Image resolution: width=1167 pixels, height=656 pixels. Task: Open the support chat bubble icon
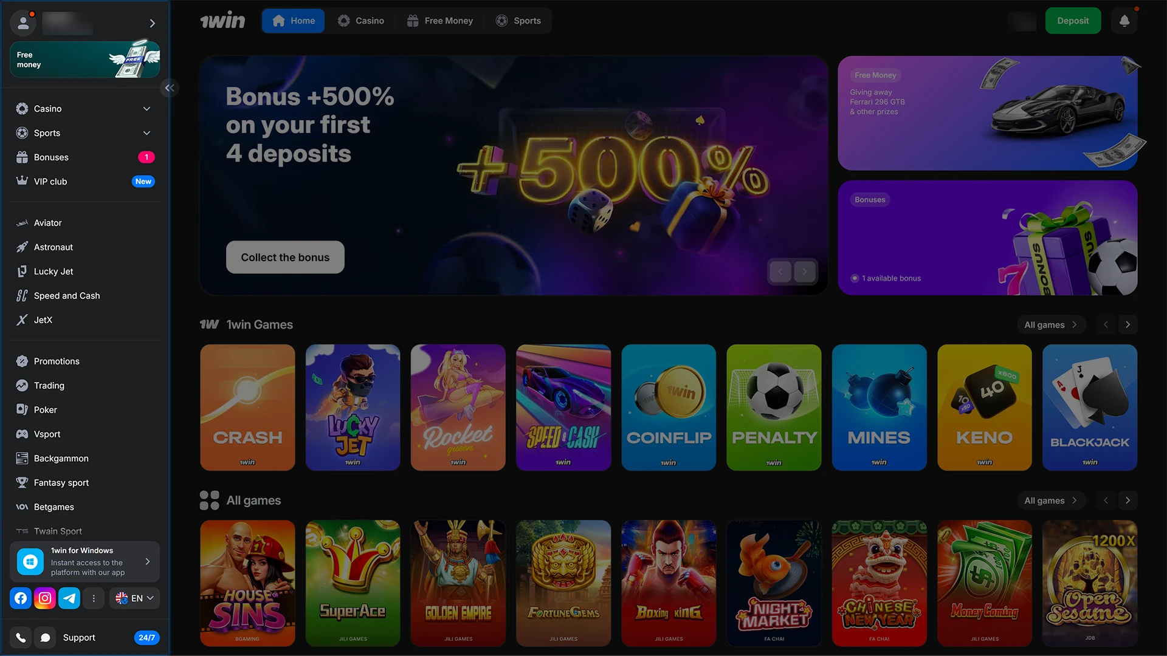(x=45, y=638)
